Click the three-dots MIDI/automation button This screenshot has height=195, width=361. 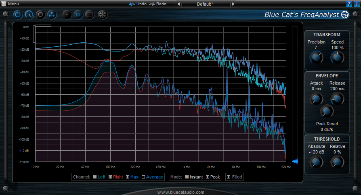tap(52, 15)
